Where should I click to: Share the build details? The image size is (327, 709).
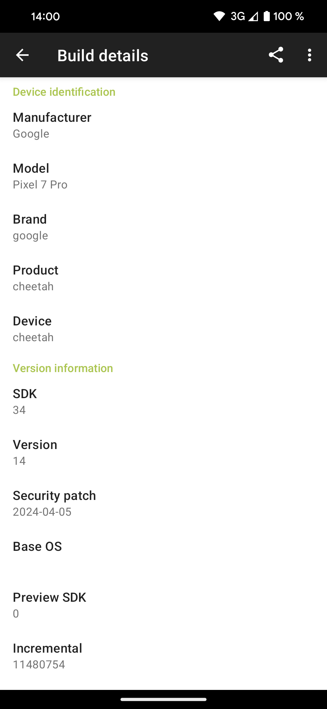276,55
